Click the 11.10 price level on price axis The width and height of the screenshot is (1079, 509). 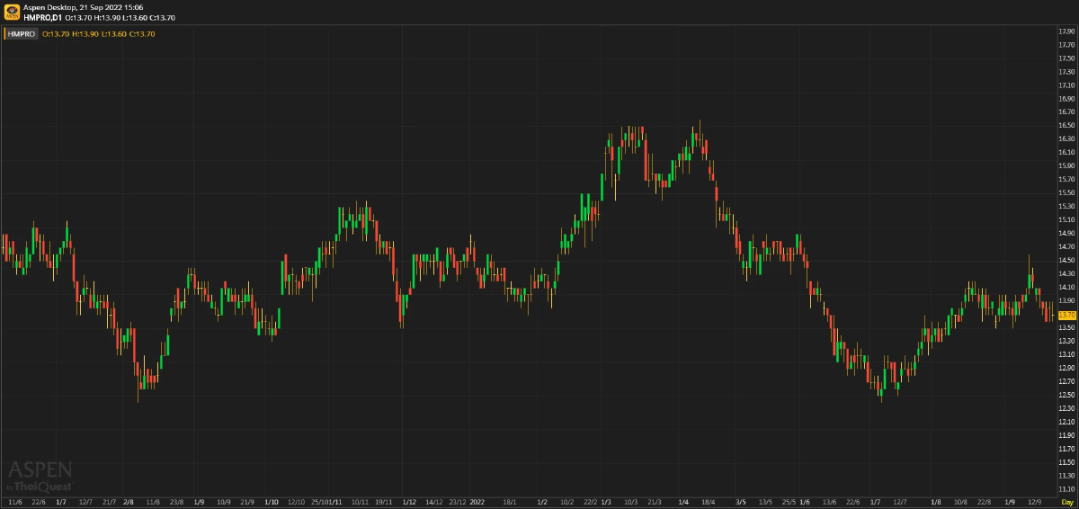(x=1067, y=488)
